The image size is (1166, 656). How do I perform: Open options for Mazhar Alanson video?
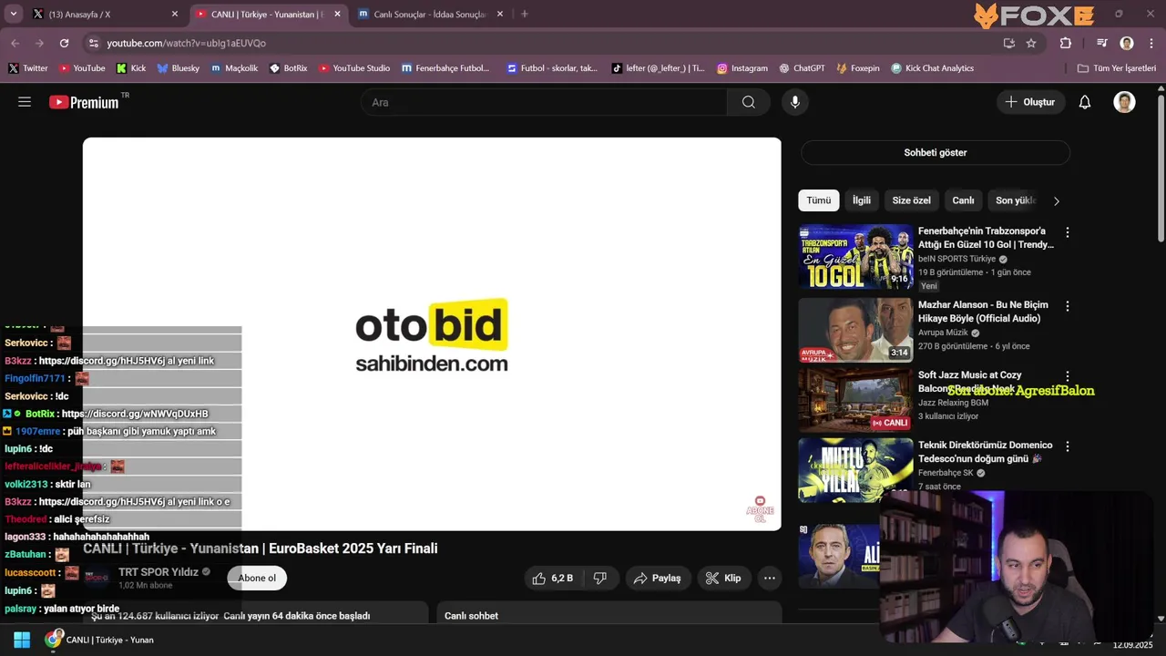(x=1068, y=306)
